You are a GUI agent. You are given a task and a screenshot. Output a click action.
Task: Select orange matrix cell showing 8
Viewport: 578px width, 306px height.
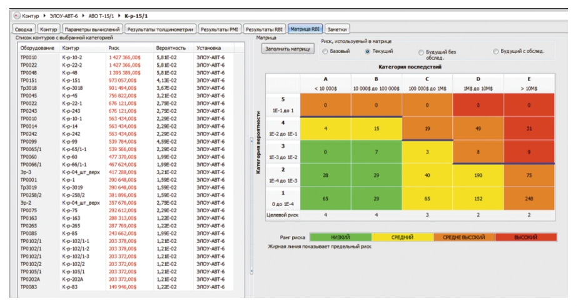click(x=478, y=152)
